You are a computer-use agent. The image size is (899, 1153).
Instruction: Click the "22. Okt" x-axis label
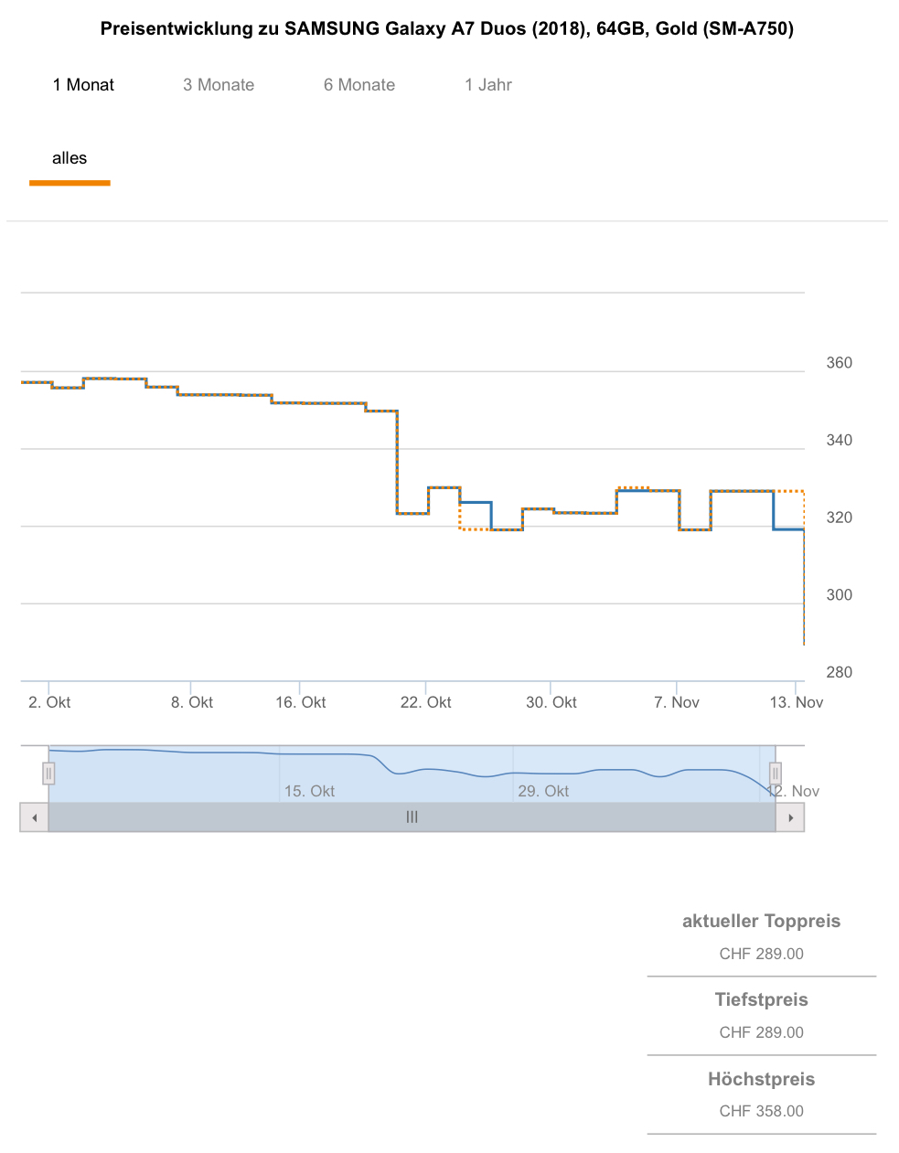tap(426, 702)
